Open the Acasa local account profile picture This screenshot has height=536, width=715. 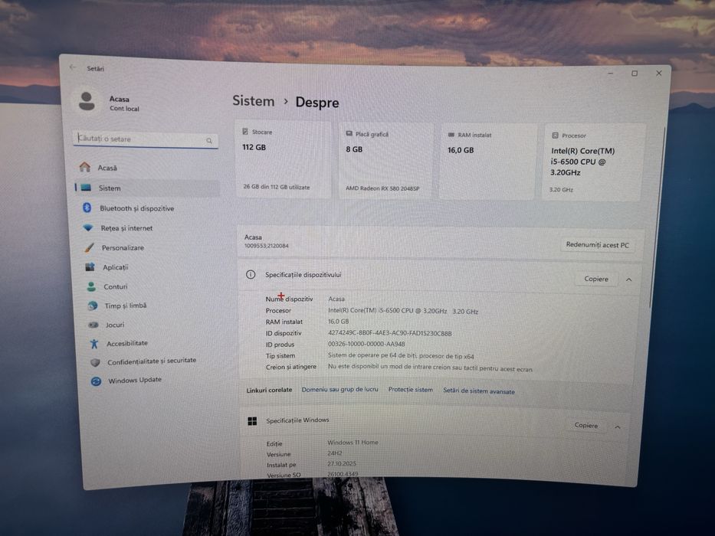pyautogui.click(x=87, y=101)
